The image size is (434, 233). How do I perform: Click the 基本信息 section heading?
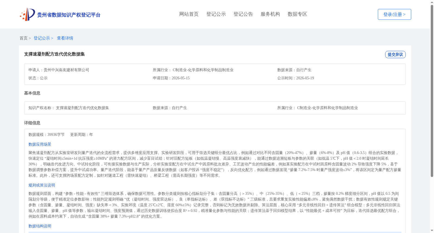[32, 93]
